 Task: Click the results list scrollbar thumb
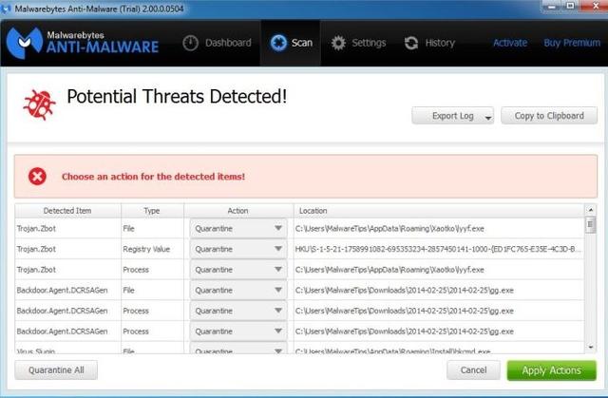(x=591, y=225)
